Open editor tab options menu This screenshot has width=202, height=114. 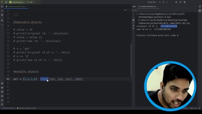tap(129, 6)
